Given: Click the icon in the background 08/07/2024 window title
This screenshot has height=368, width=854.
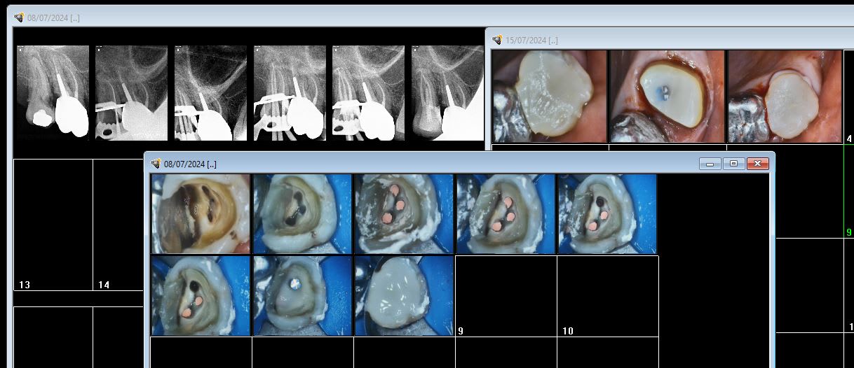Looking at the screenshot, I should (19, 17).
